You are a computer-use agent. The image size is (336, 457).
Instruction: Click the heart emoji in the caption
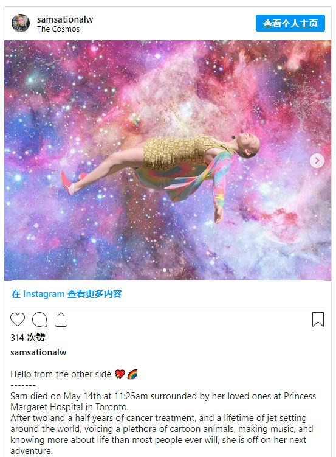pyautogui.click(x=120, y=374)
